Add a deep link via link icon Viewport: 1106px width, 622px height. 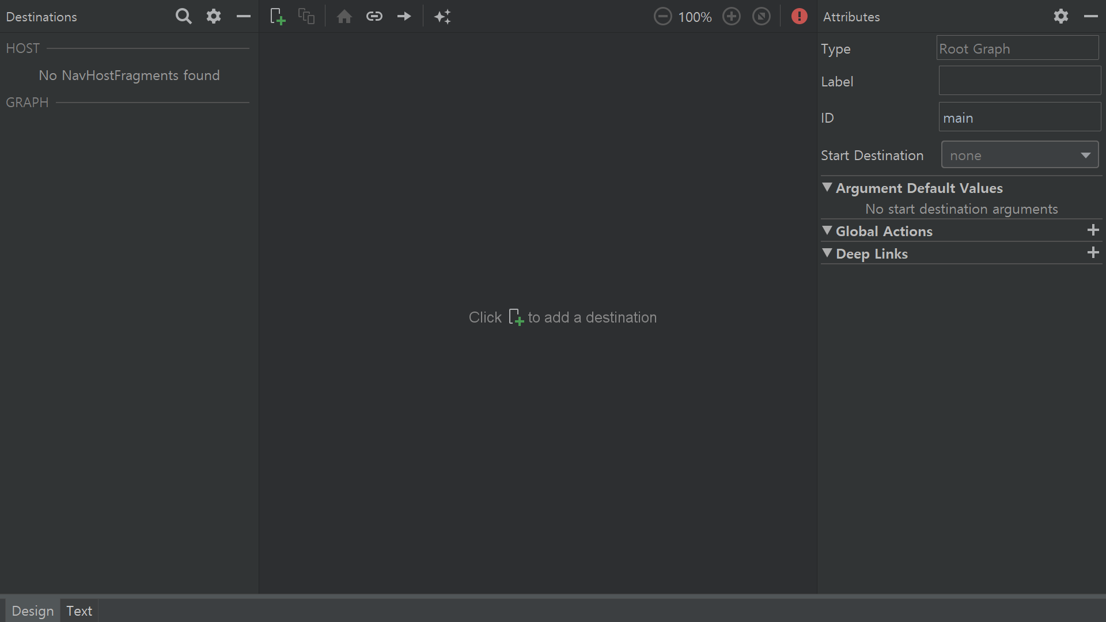click(x=374, y=16)
